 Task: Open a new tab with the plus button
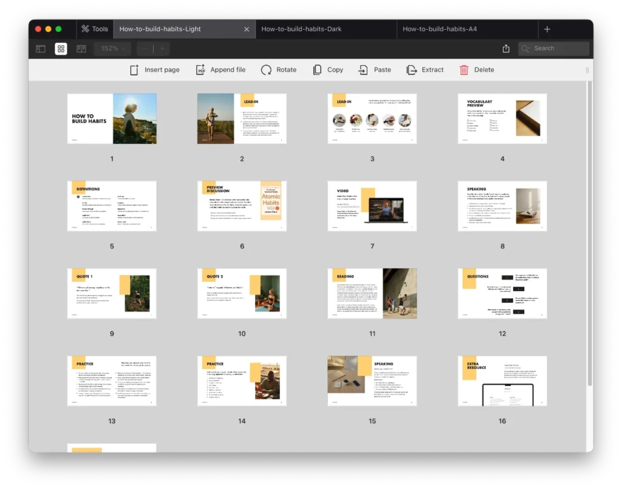pyautogui.click(x=547, y=28)
